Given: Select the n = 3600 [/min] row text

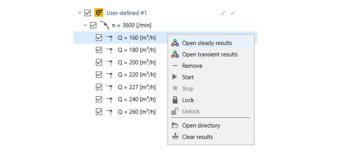Looking at the screenshot, I should click(x=132, y=25).
